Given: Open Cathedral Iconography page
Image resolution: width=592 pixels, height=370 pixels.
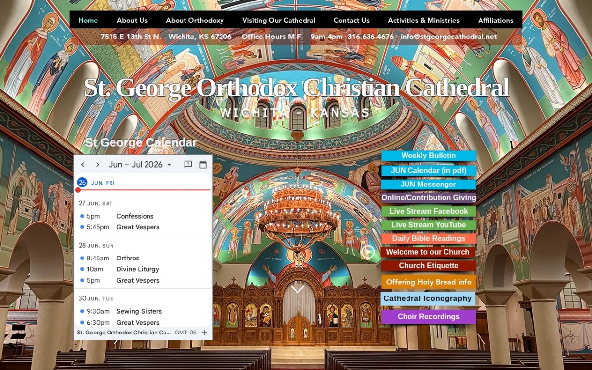Looking at the screenshot, I should [428, 298].
